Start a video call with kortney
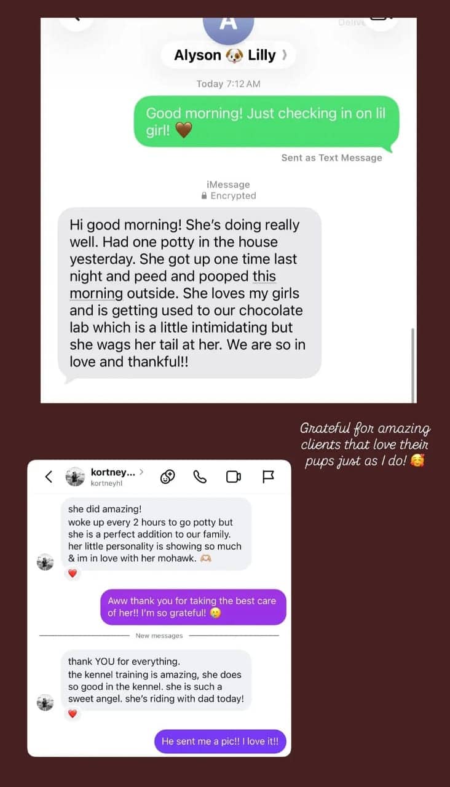The width and height of the screenshot is (450, 787). (233, 477)
